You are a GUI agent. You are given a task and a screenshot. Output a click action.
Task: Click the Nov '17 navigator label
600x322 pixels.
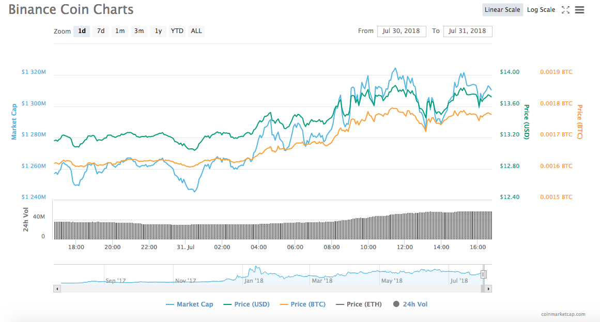186,281
